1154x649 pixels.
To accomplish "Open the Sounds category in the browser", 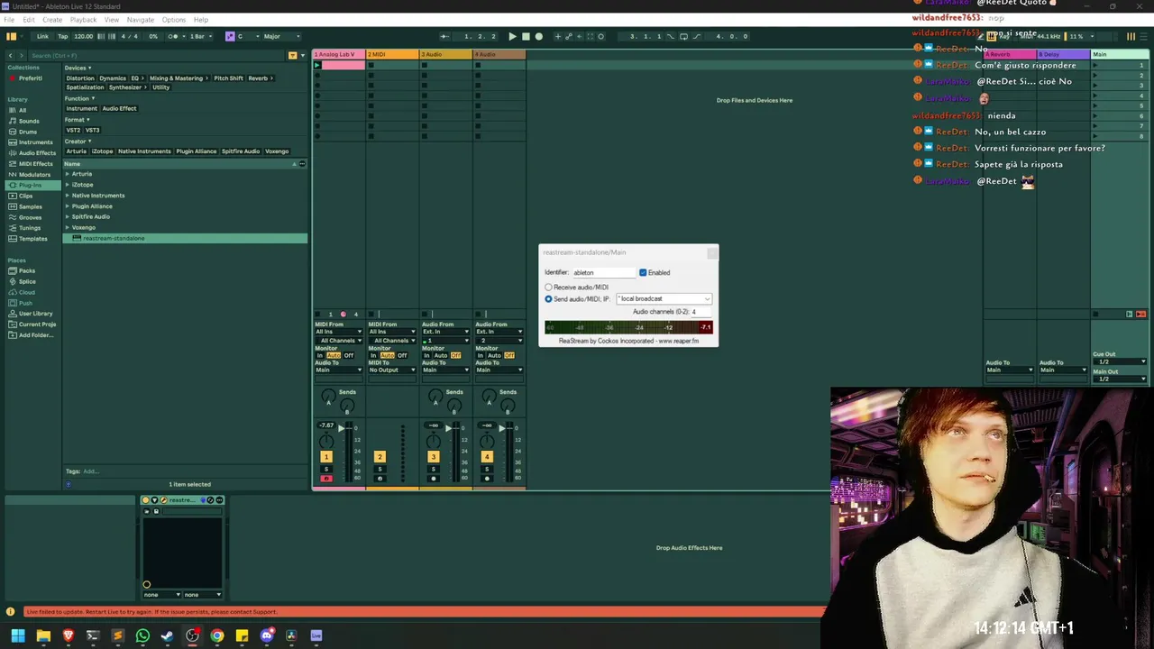I will click(x=29, y=121).
